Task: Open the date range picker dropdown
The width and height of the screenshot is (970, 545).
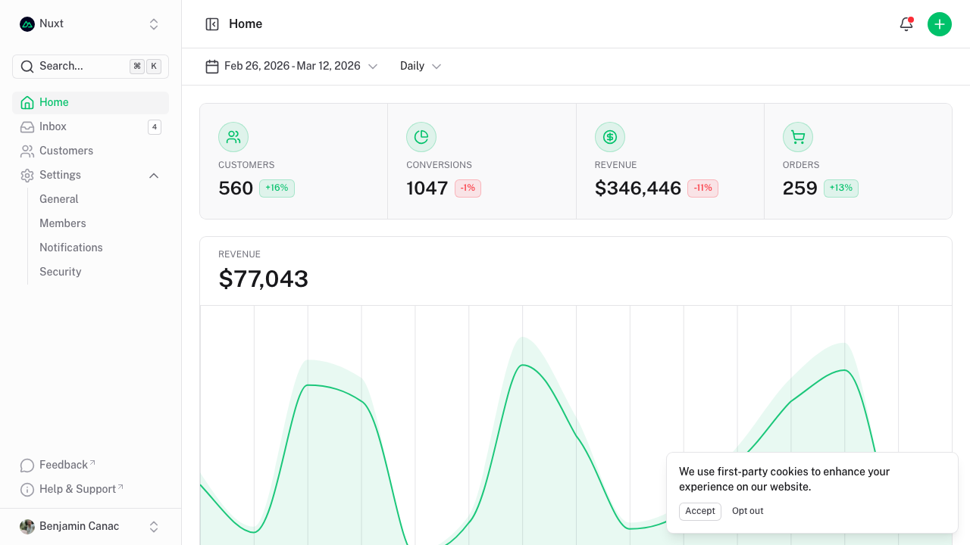Action: (292, 66)
